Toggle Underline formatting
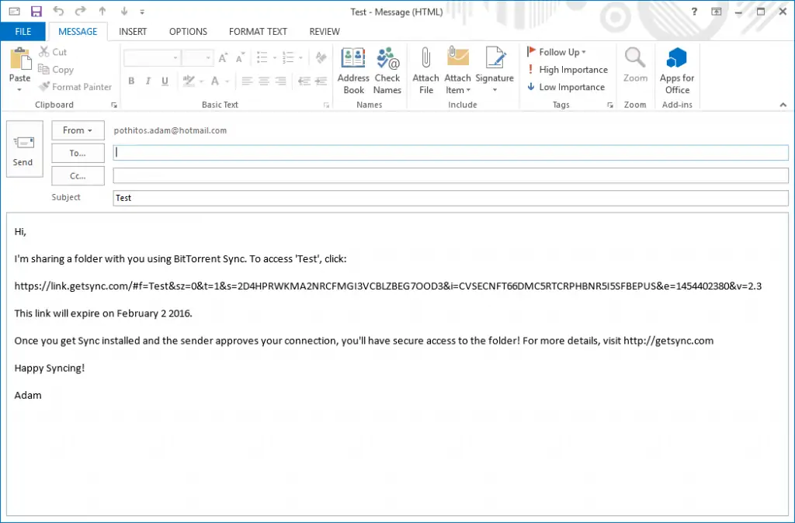 pos(165,81)
